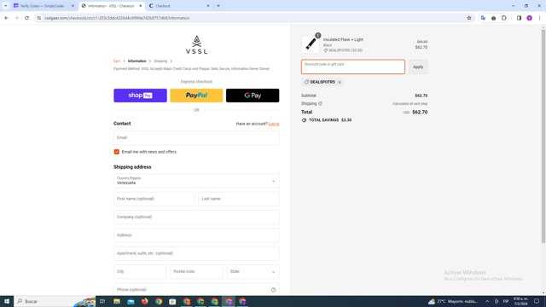This screenshot has height=307, width=546.
Task: Click the VSSL logo
Action: (196, 45)
